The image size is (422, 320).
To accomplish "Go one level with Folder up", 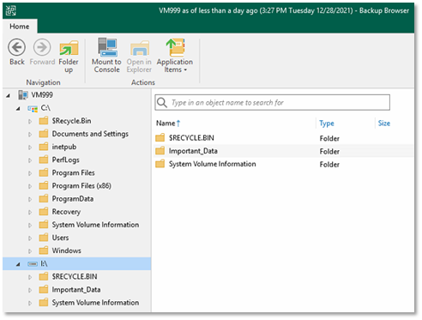I will pos(69,57).
